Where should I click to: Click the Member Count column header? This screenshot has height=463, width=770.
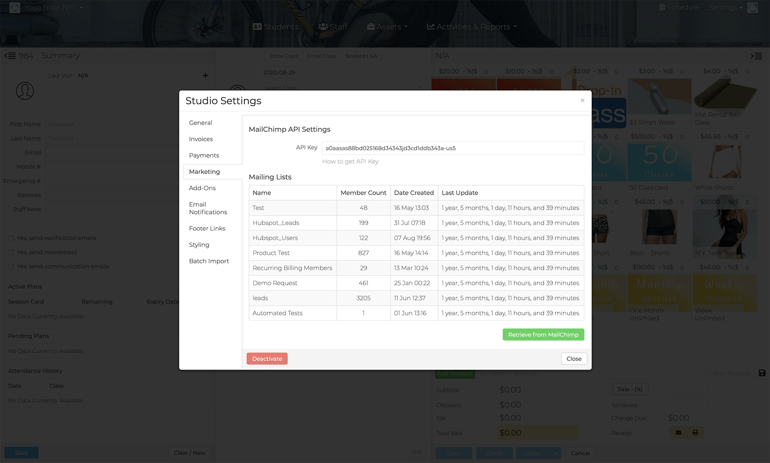point(364,193)
